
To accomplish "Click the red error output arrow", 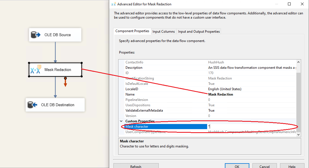I will click(x=65, y=82).
